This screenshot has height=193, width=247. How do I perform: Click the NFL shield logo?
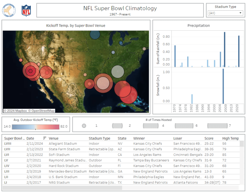tap(26, 10)
